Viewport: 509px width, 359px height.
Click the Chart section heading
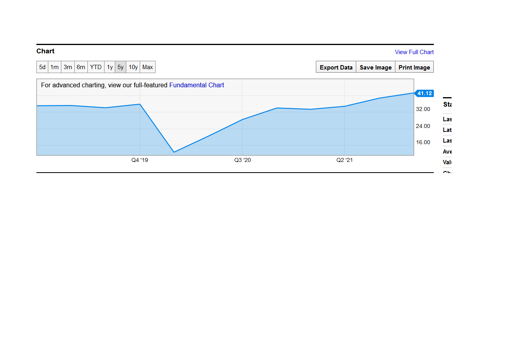pyautogui.click(x=46, y=51)
